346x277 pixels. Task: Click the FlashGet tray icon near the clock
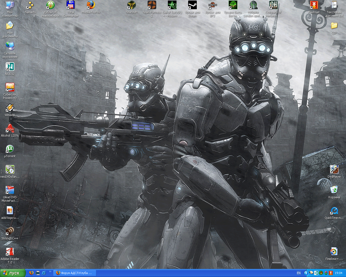click(331, 273)
